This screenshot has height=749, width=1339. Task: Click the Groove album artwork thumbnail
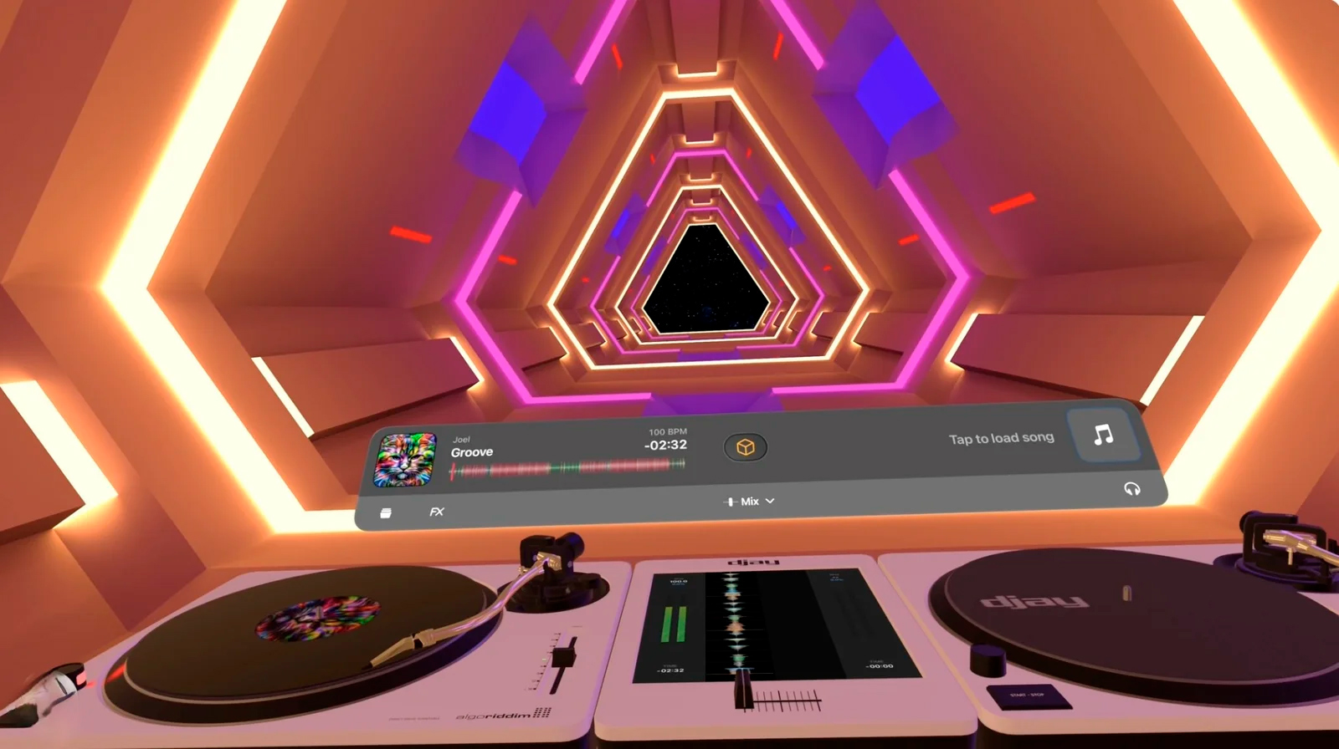(x=406, y=459)
